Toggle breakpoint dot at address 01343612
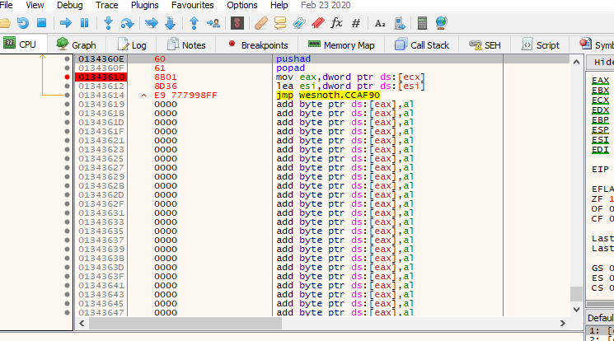614x341 pixels. pos(67,86)
